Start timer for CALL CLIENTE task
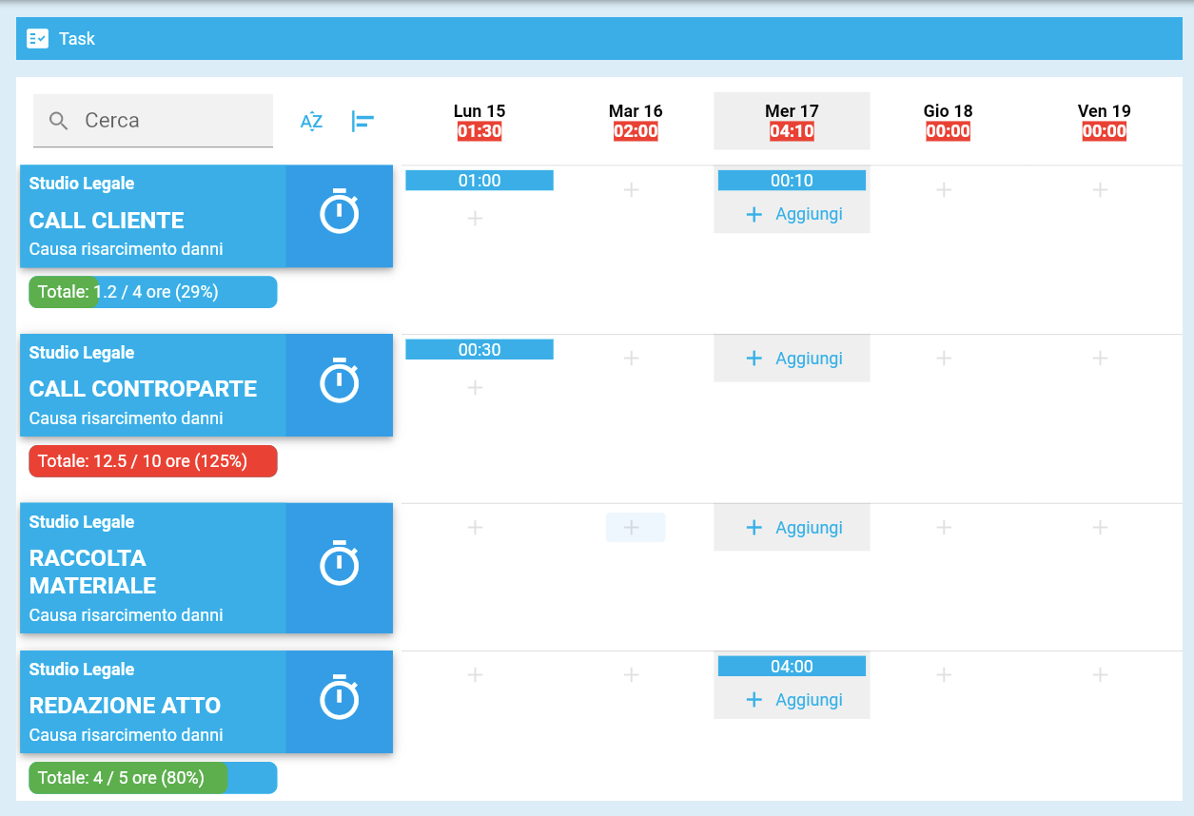1194x816 pixels. click(x=339, y=214)
